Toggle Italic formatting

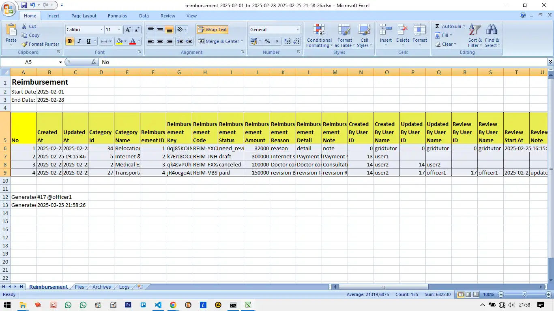tap(79, 41)
